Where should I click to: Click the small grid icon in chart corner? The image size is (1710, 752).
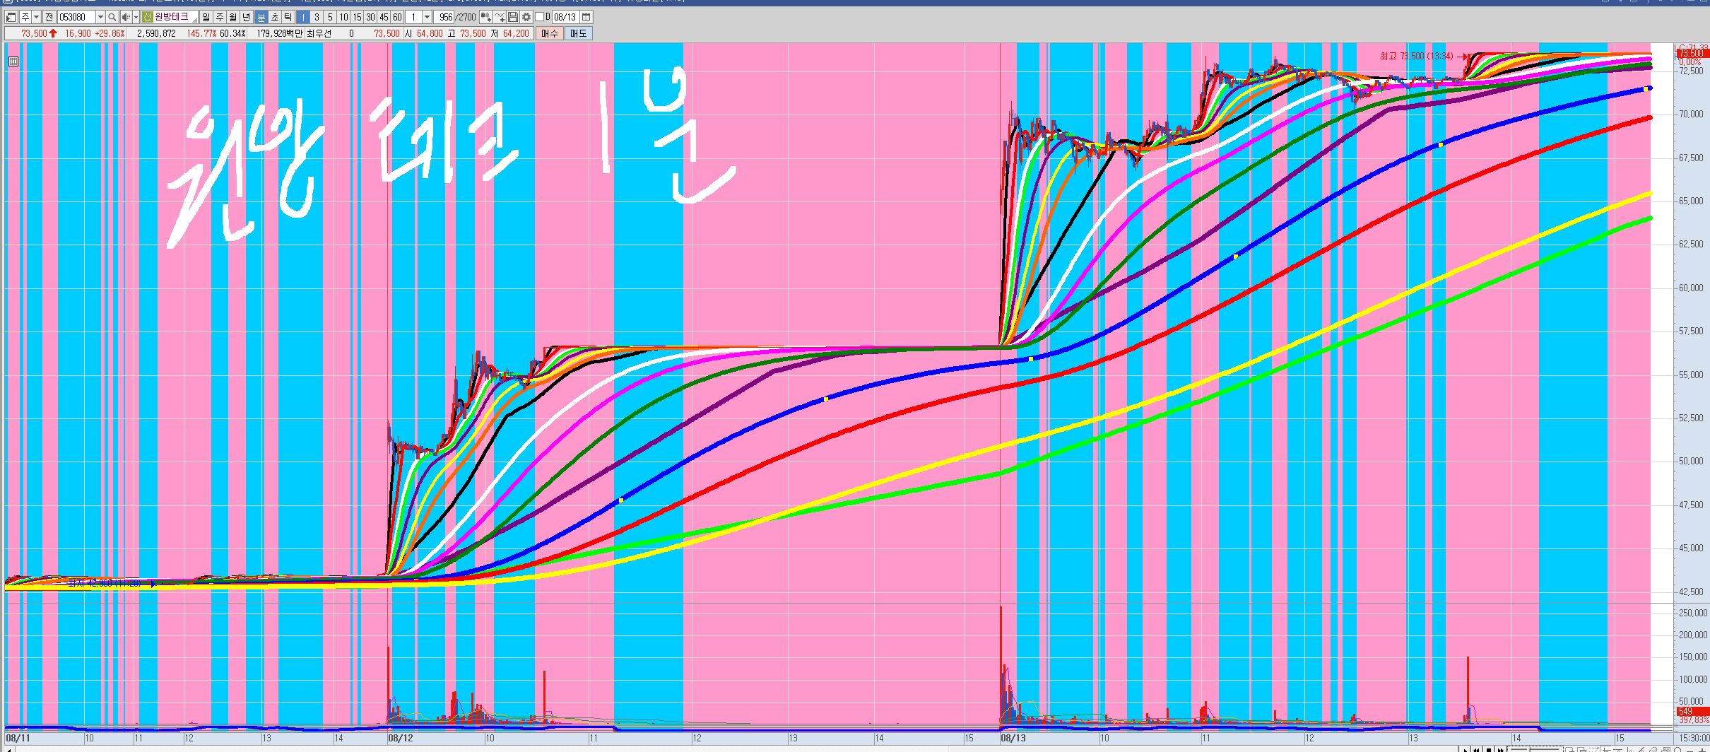pos(13,61)
